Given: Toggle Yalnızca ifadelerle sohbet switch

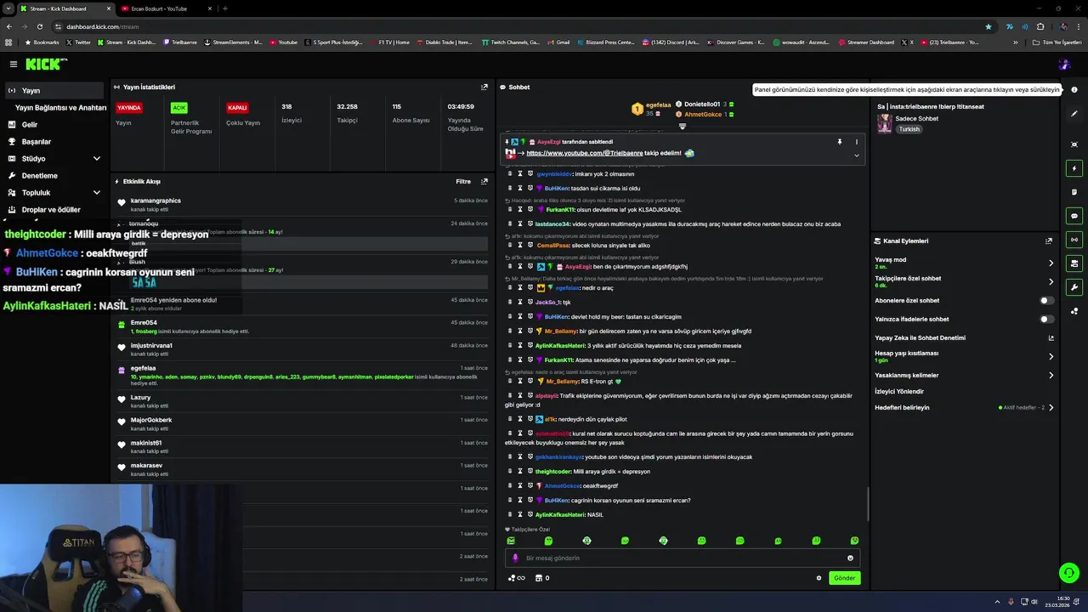Looking at the screenshot, I should pos(1047,319).
